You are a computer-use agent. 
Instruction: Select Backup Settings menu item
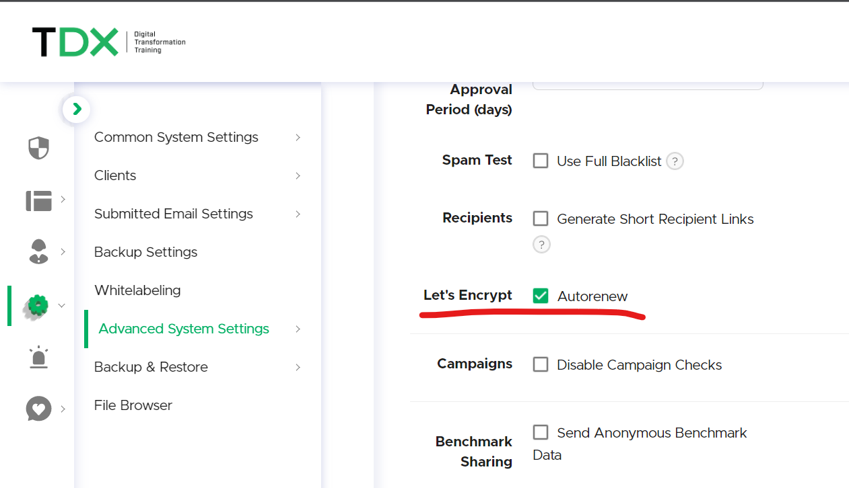(x=146, y=252)
